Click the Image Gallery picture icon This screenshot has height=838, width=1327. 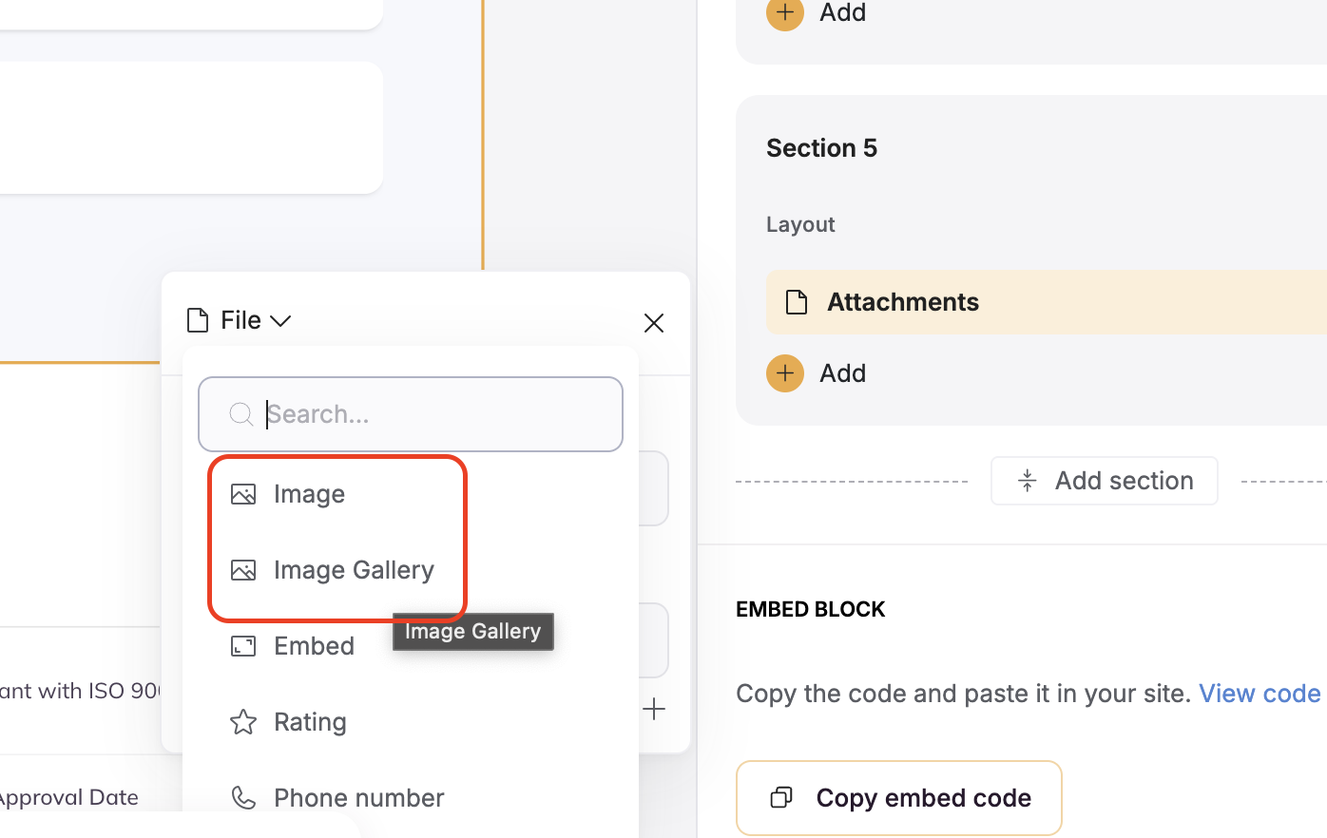[x=243, y=570]
